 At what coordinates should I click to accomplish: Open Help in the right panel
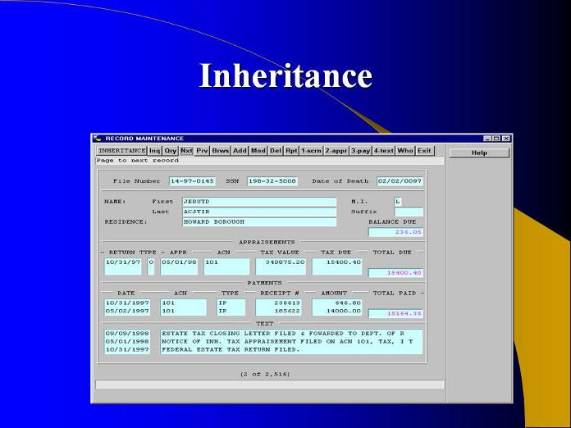click(x=479, y=153)
